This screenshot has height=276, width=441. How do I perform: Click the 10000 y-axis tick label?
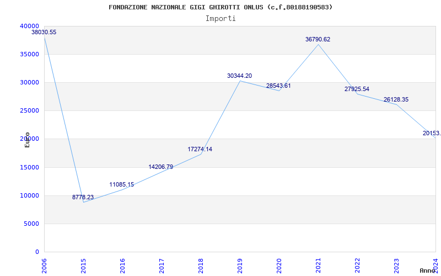(29, 195)
